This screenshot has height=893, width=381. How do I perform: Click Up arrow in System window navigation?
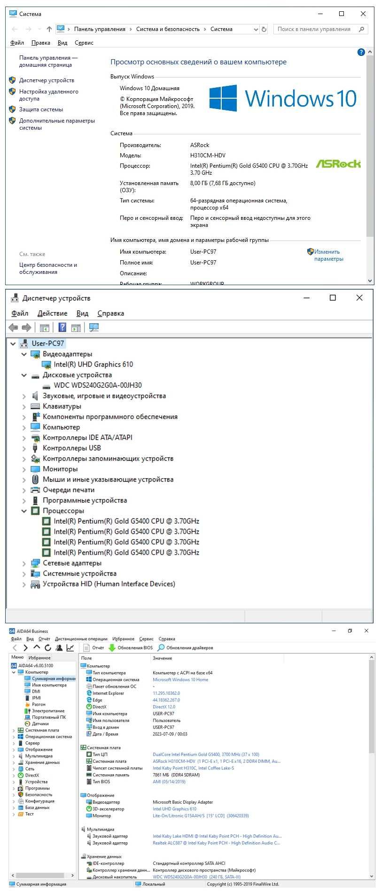(49, 29)
